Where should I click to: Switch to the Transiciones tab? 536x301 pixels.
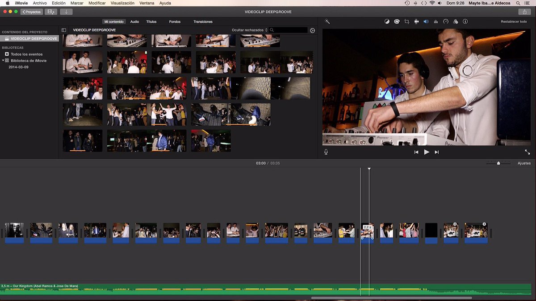[x=203, y=21]
